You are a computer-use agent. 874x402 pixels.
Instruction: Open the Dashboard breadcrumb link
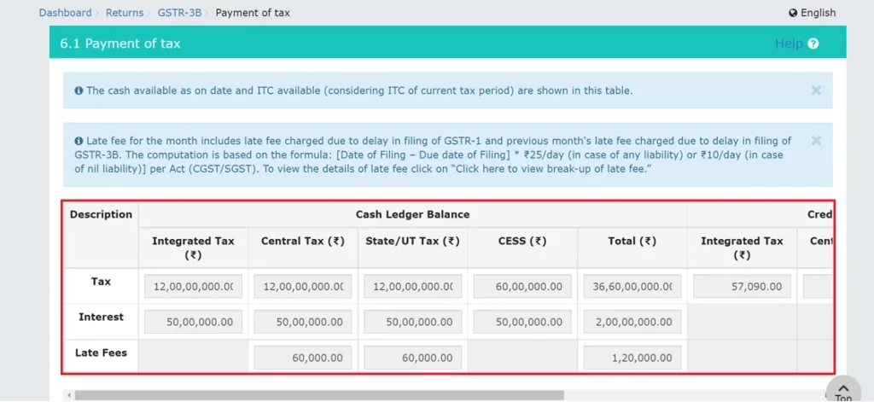tap(65, 13)
